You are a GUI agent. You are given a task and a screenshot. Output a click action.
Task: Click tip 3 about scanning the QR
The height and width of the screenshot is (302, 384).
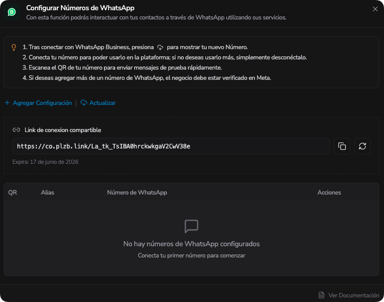tap(122, 68)
